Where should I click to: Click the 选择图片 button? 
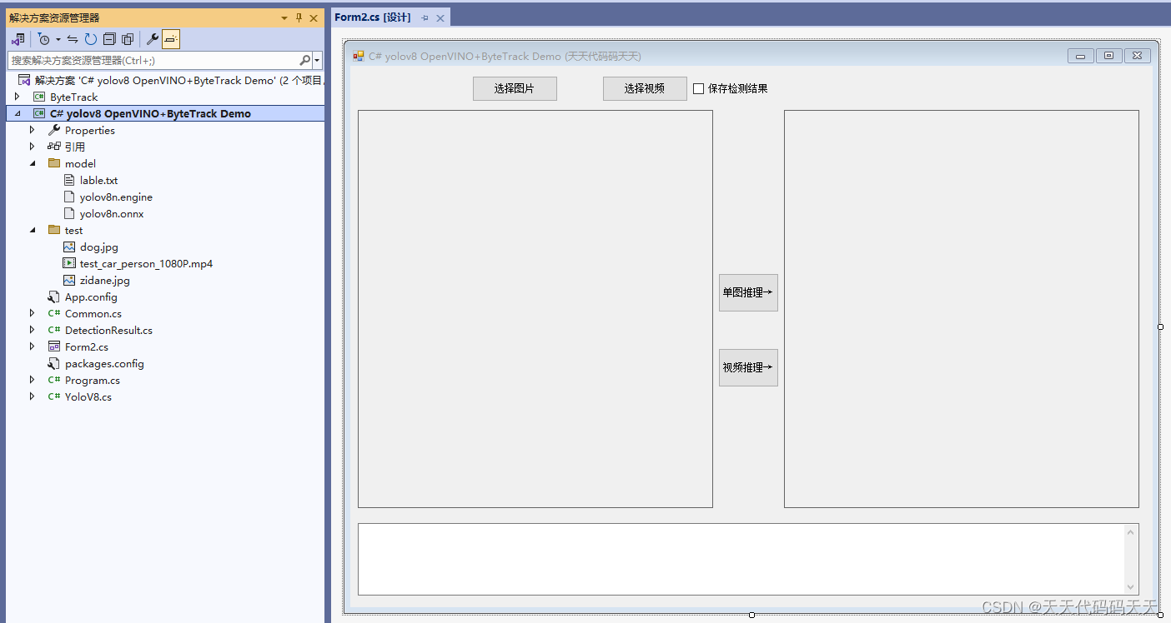(x=515, y=88)
